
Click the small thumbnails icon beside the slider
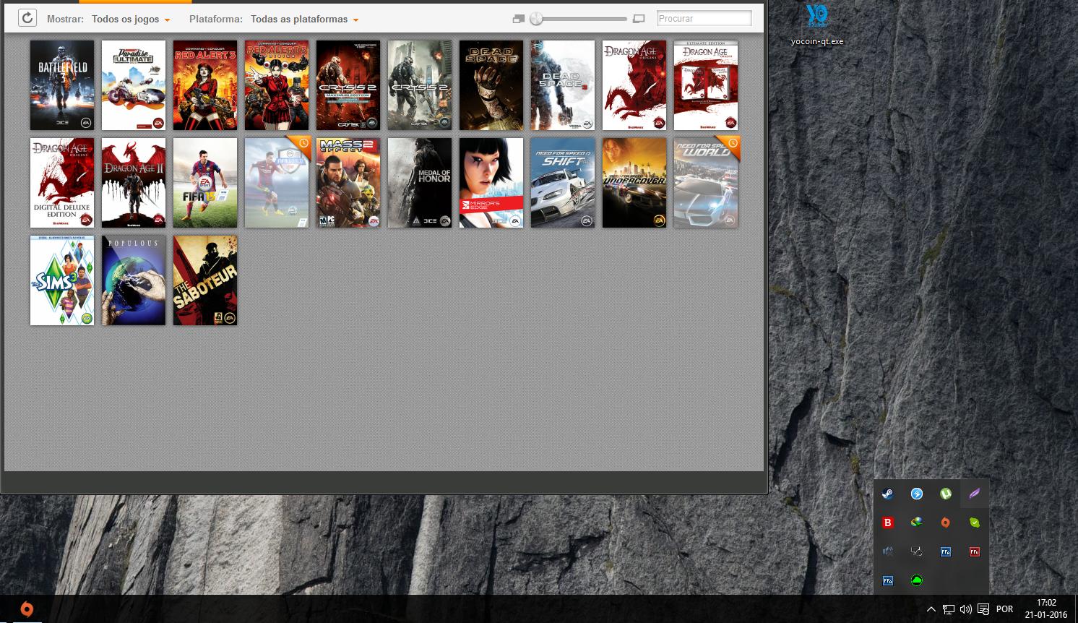(x=519, y=19)
